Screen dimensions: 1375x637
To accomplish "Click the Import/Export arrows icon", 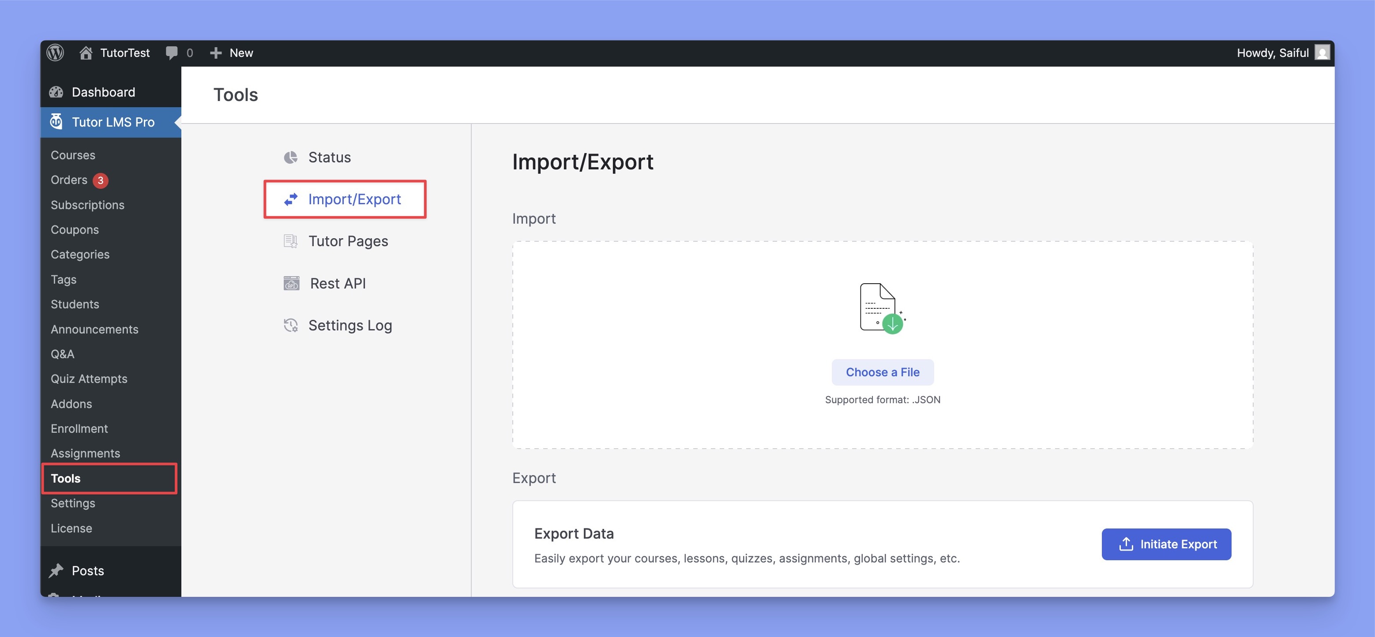I will [x=290, y=199].
